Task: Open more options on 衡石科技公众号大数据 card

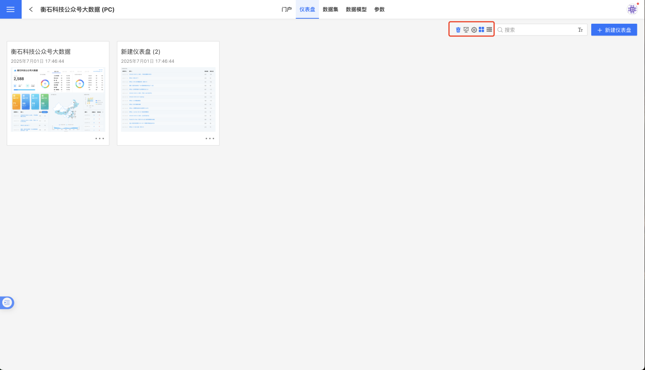Action: tap(99, 138)
